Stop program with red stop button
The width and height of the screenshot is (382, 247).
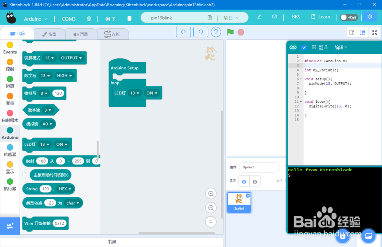(x=241, y=32)
